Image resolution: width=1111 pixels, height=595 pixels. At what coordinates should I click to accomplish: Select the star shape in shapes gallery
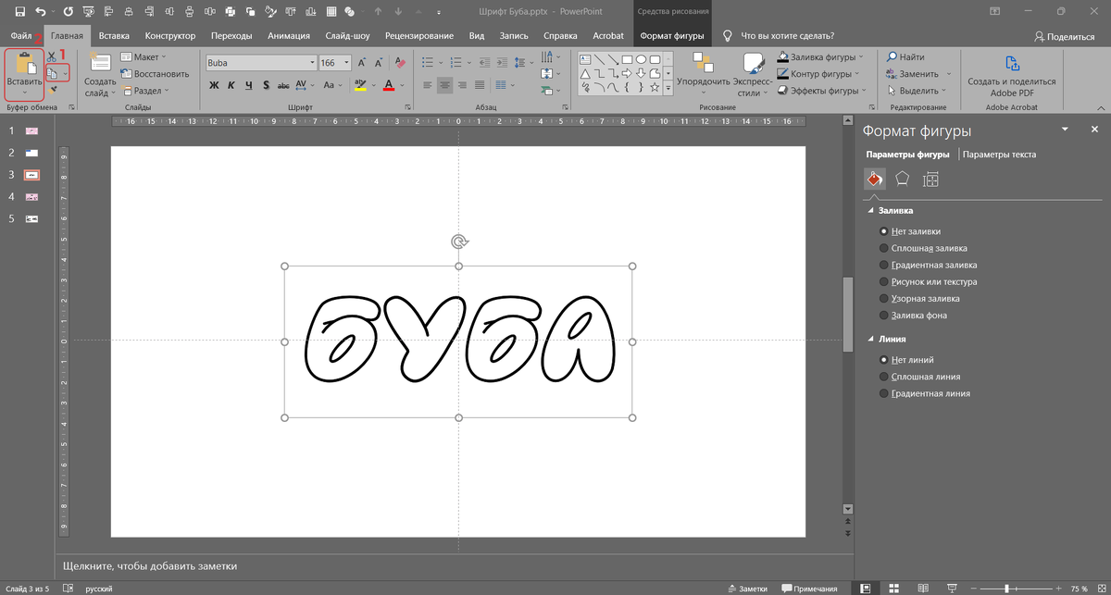(x=655, y=87)
